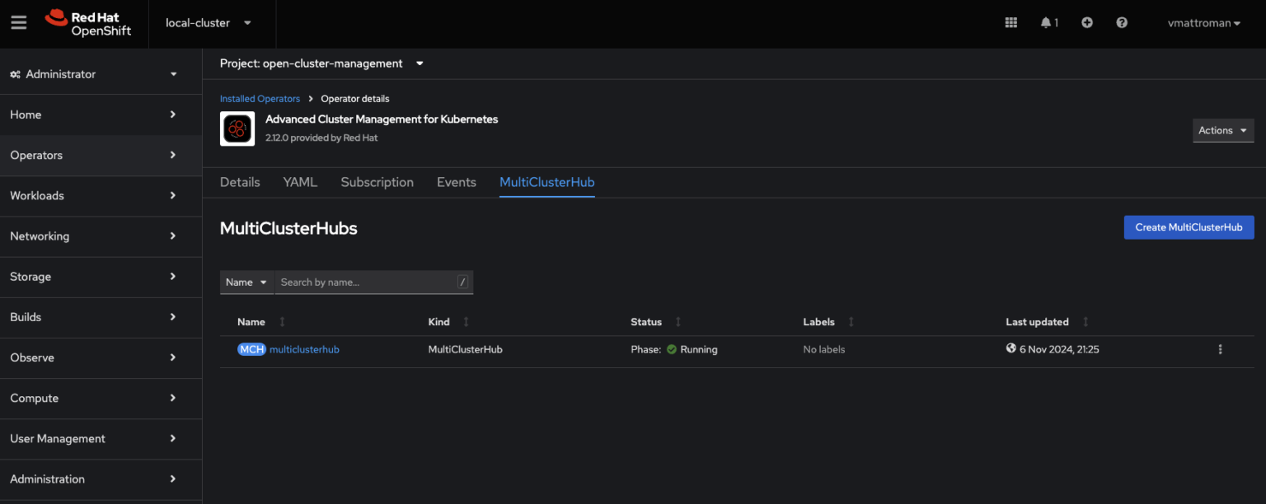Click the Create MultiClusterHub button
Image resolution: width=1266 pixels, height=504 pixels.
point(1189,227)
